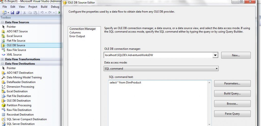Open the Project menu

(x=33, y=7)
